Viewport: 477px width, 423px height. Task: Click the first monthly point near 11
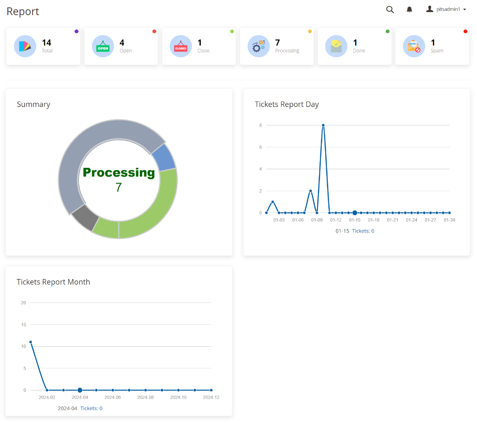pos(30,342)
